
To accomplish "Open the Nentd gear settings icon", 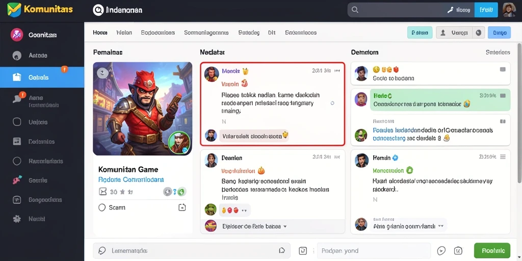I will pyautogui.click(x=17, y=219).
